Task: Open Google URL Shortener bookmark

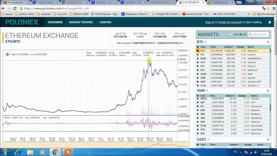Action: [166, 14]
